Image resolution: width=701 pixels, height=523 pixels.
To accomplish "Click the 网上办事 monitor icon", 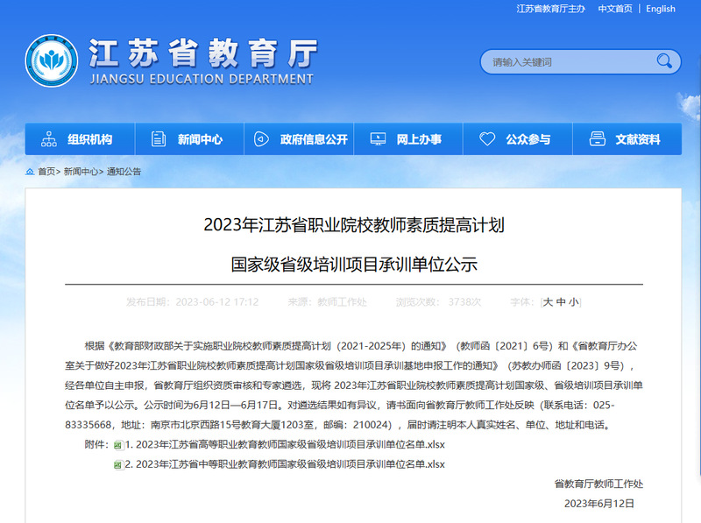I will pyautogui.click(x=378, y=139).
